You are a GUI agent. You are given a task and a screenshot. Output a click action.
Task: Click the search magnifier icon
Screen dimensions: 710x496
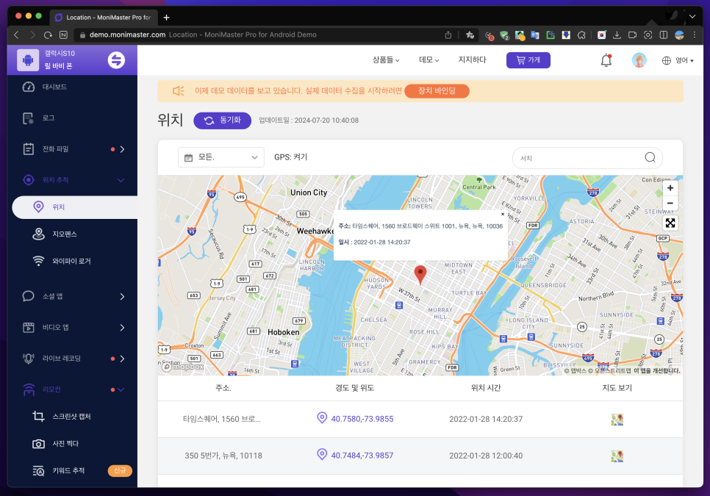[x=650, y=157]
